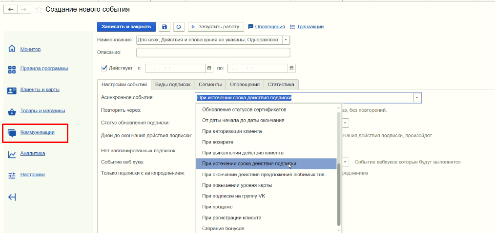This screenshot has width=495, height=233.
Task: Click into the Наименование text field
Action: pos(209,40)
